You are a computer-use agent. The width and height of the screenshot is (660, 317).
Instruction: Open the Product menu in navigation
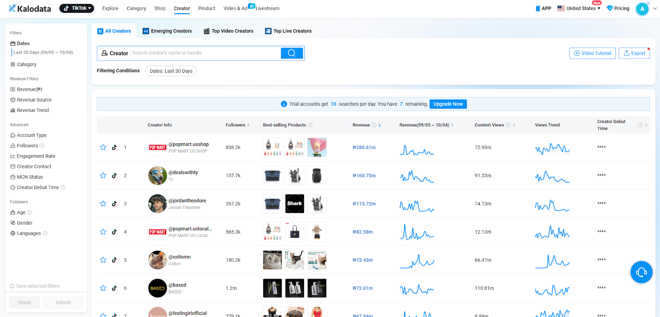click(207, 8)
